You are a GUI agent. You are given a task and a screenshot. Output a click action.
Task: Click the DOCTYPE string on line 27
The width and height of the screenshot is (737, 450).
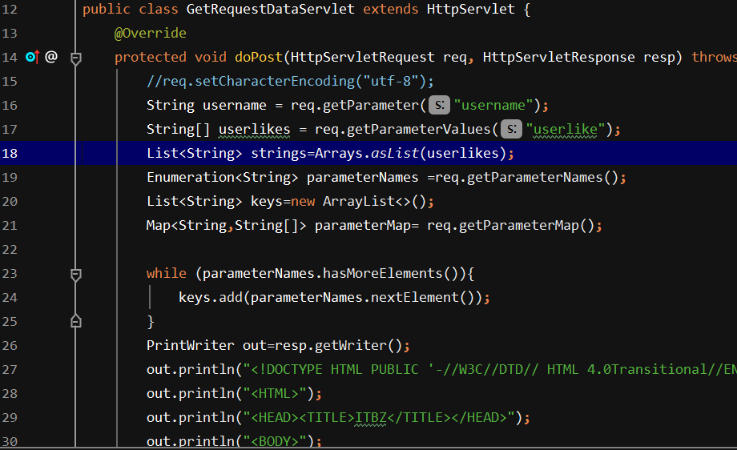pos(489,370)
